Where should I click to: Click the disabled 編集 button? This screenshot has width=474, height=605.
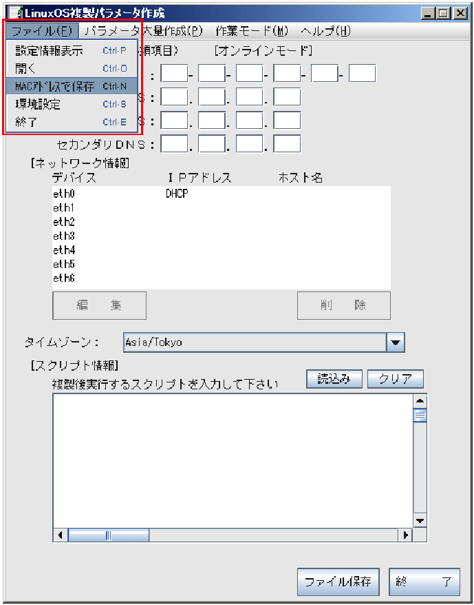click(x=100, y=305)
